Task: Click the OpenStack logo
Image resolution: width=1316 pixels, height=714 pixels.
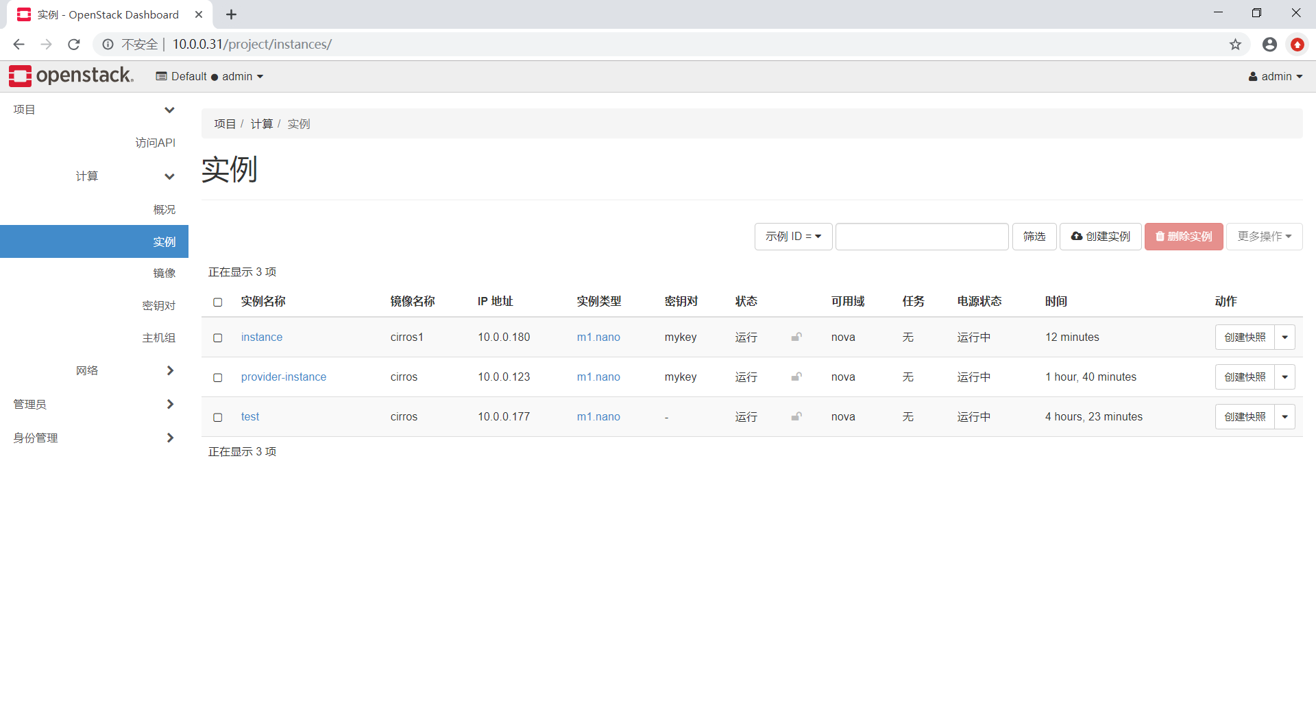Action: click(71, 76)
